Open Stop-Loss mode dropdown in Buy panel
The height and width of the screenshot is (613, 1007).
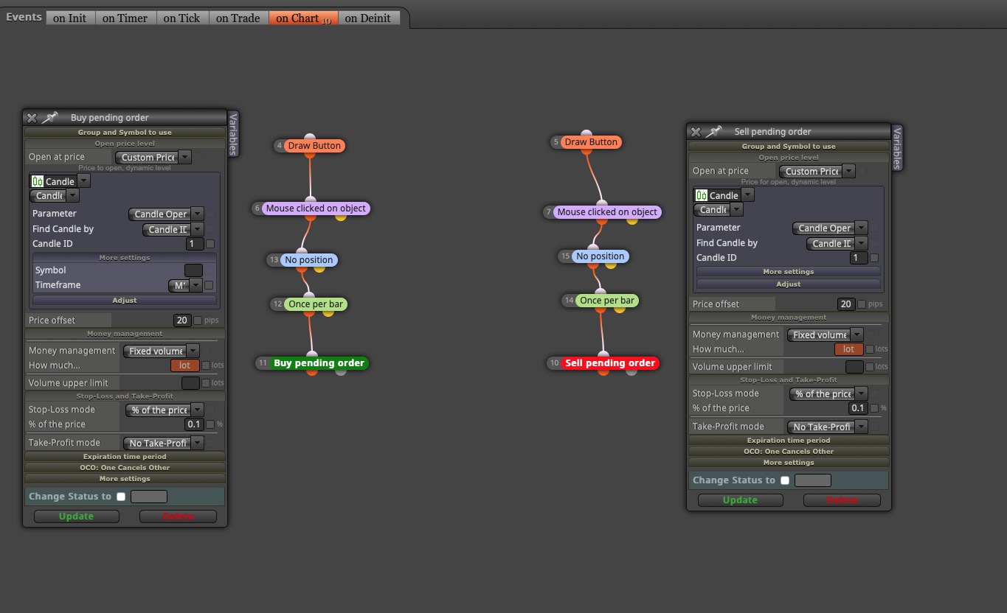[165, 410]
